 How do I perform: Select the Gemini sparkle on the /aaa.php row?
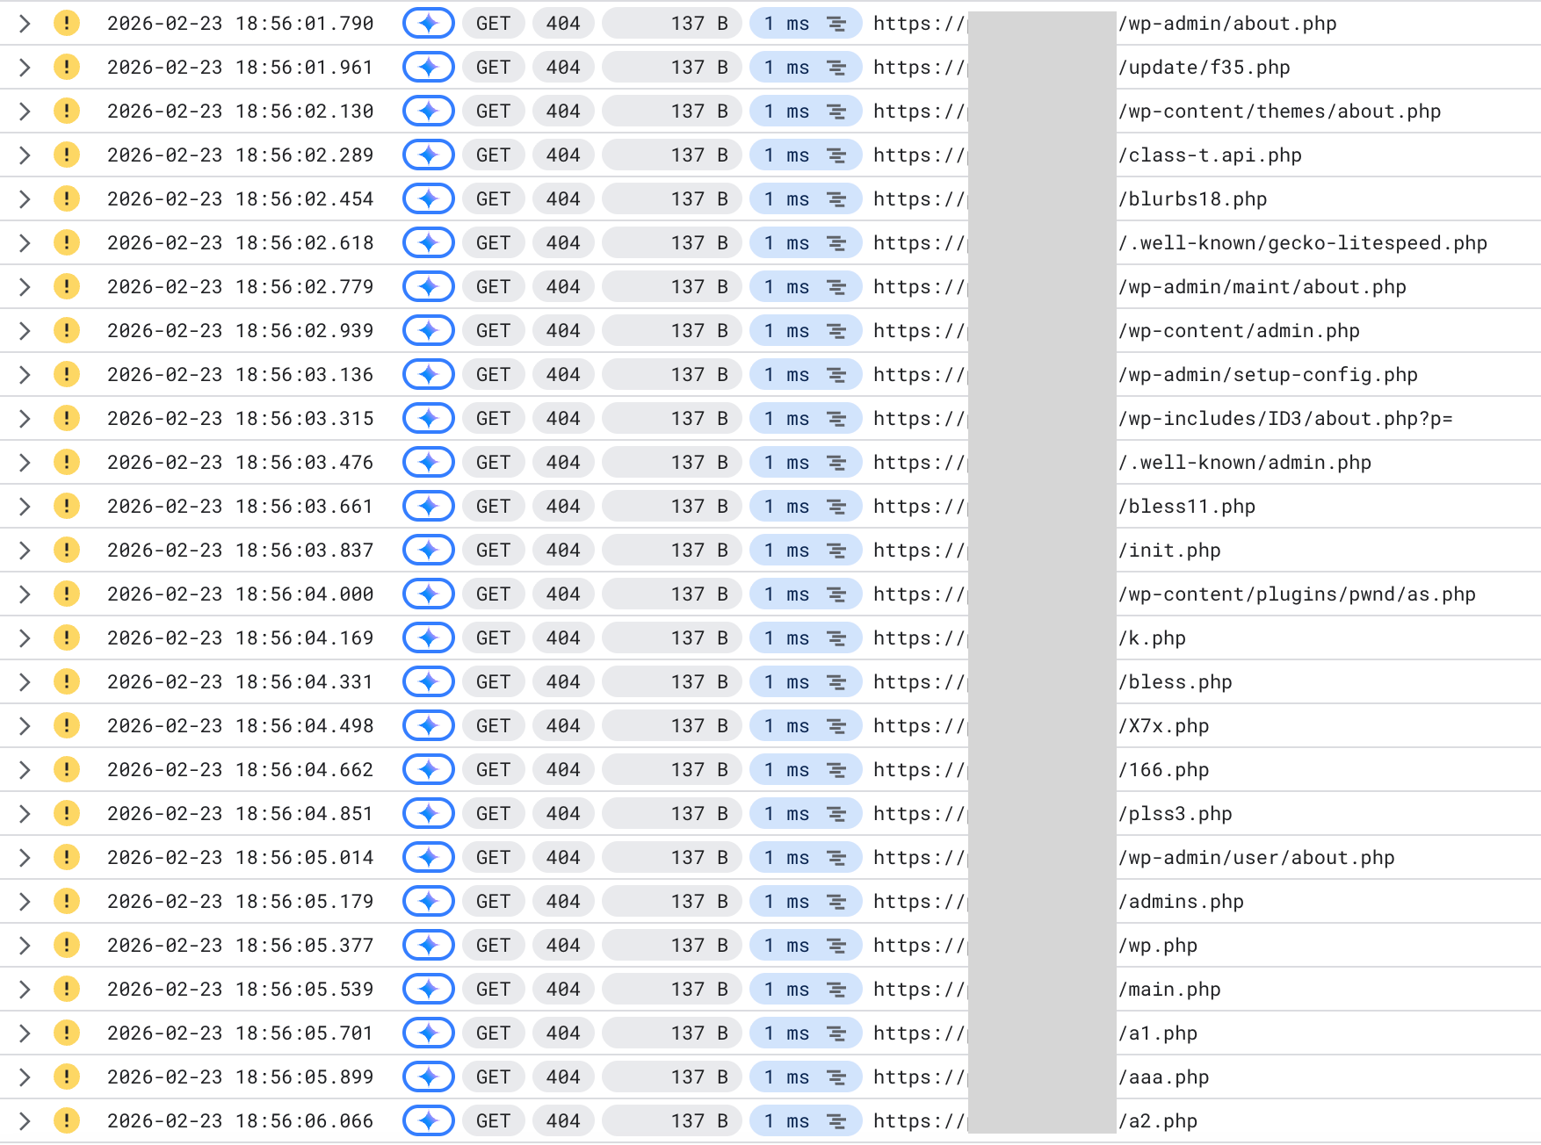(428, 1077)
